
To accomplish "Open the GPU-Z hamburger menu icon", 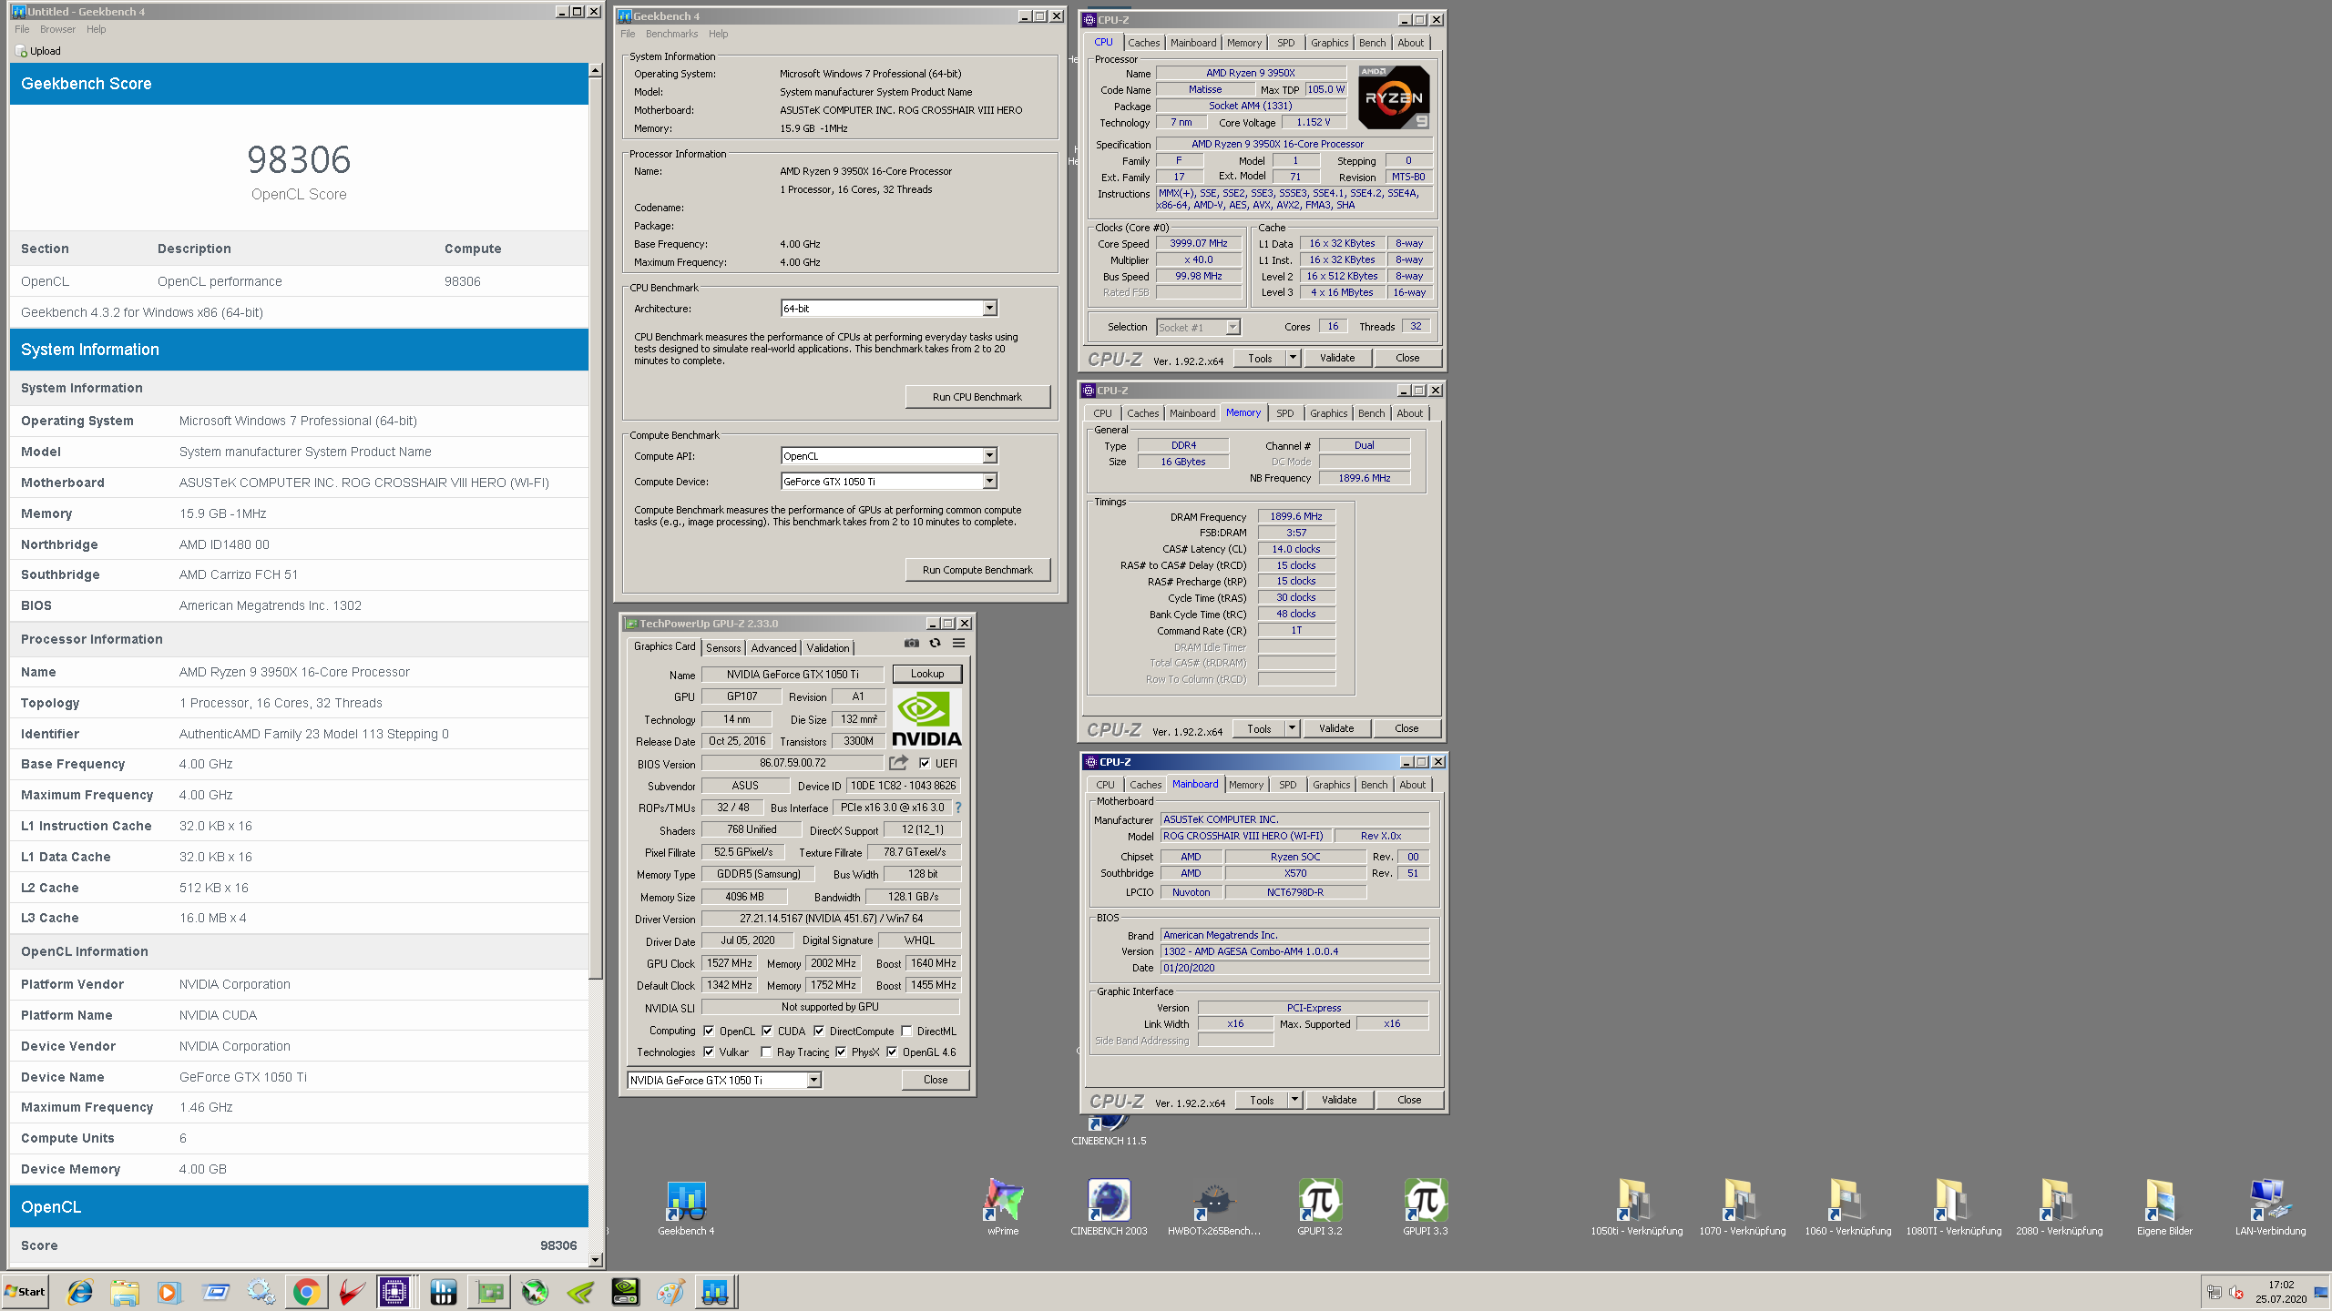I will click(958, 644).
